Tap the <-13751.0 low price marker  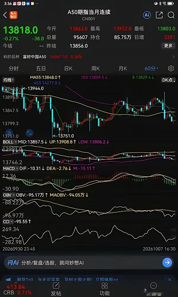point(63,136)
